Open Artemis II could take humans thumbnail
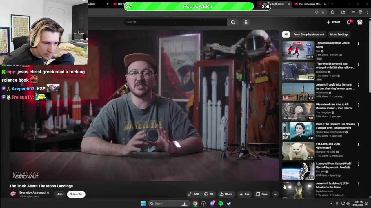The image size is (371, 208). (298, 92)
